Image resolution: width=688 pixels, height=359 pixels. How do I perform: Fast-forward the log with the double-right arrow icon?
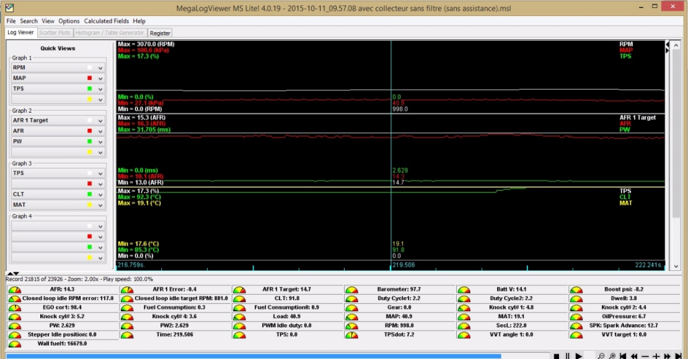(x=667, y=356)
